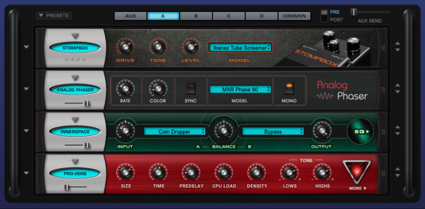Image resolution: width=425 pixels, height=209 pixels.
Task: Show MORE Pro-Verb parameters
Action: [357, 175]
